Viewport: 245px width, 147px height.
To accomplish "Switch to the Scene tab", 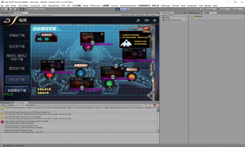I will click(5, 13).
